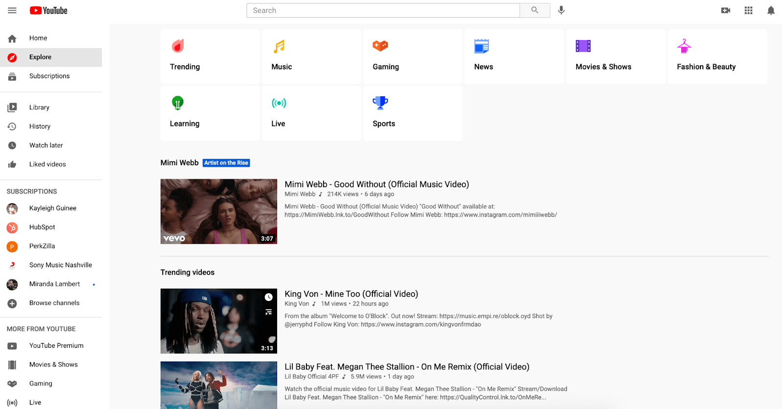782x409 pixels.
Task: Add King Von video to queue
Action: [x=268, y=312]
